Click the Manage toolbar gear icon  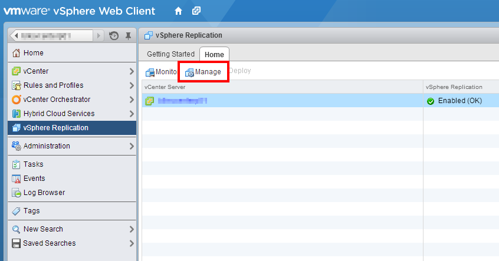click(189, 72)
